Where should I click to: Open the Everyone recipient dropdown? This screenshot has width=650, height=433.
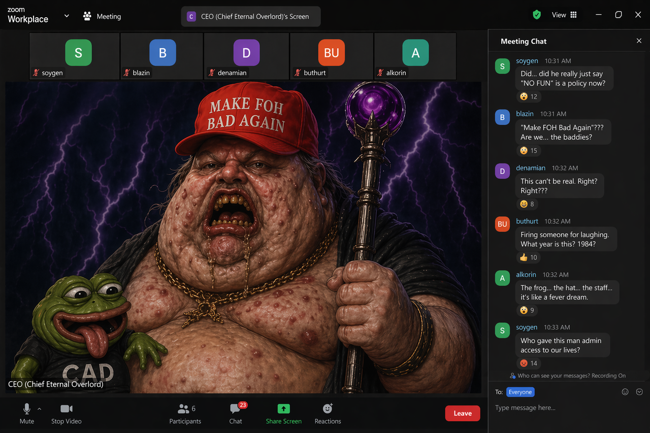520,392
